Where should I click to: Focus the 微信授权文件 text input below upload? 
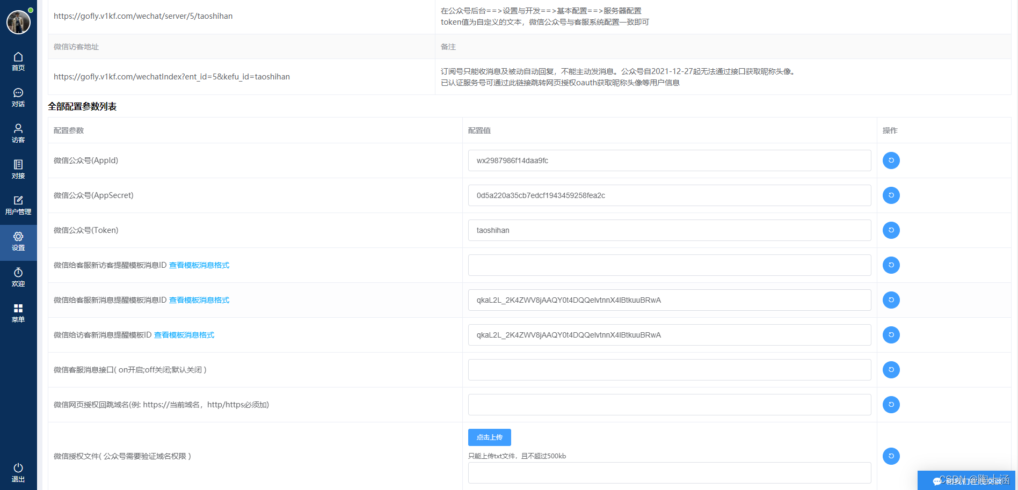tap(670, 473)
